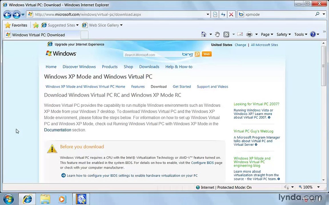The width and height of the screenshot is (329, 205).
Task: Click Learn how to configure your BIOS settings
Action: pos(132,175)
